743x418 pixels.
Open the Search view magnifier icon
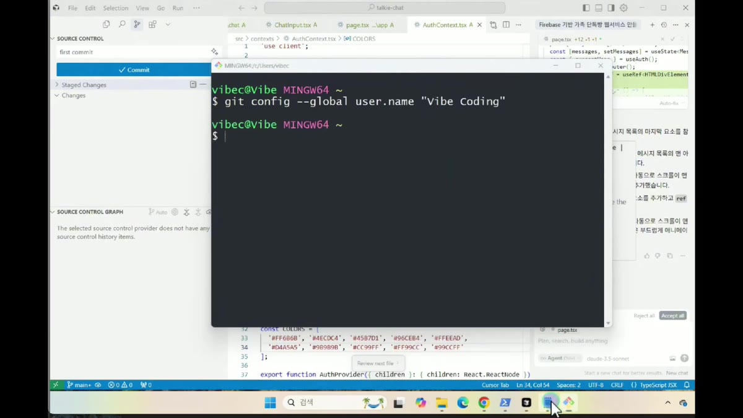point(122,24)
